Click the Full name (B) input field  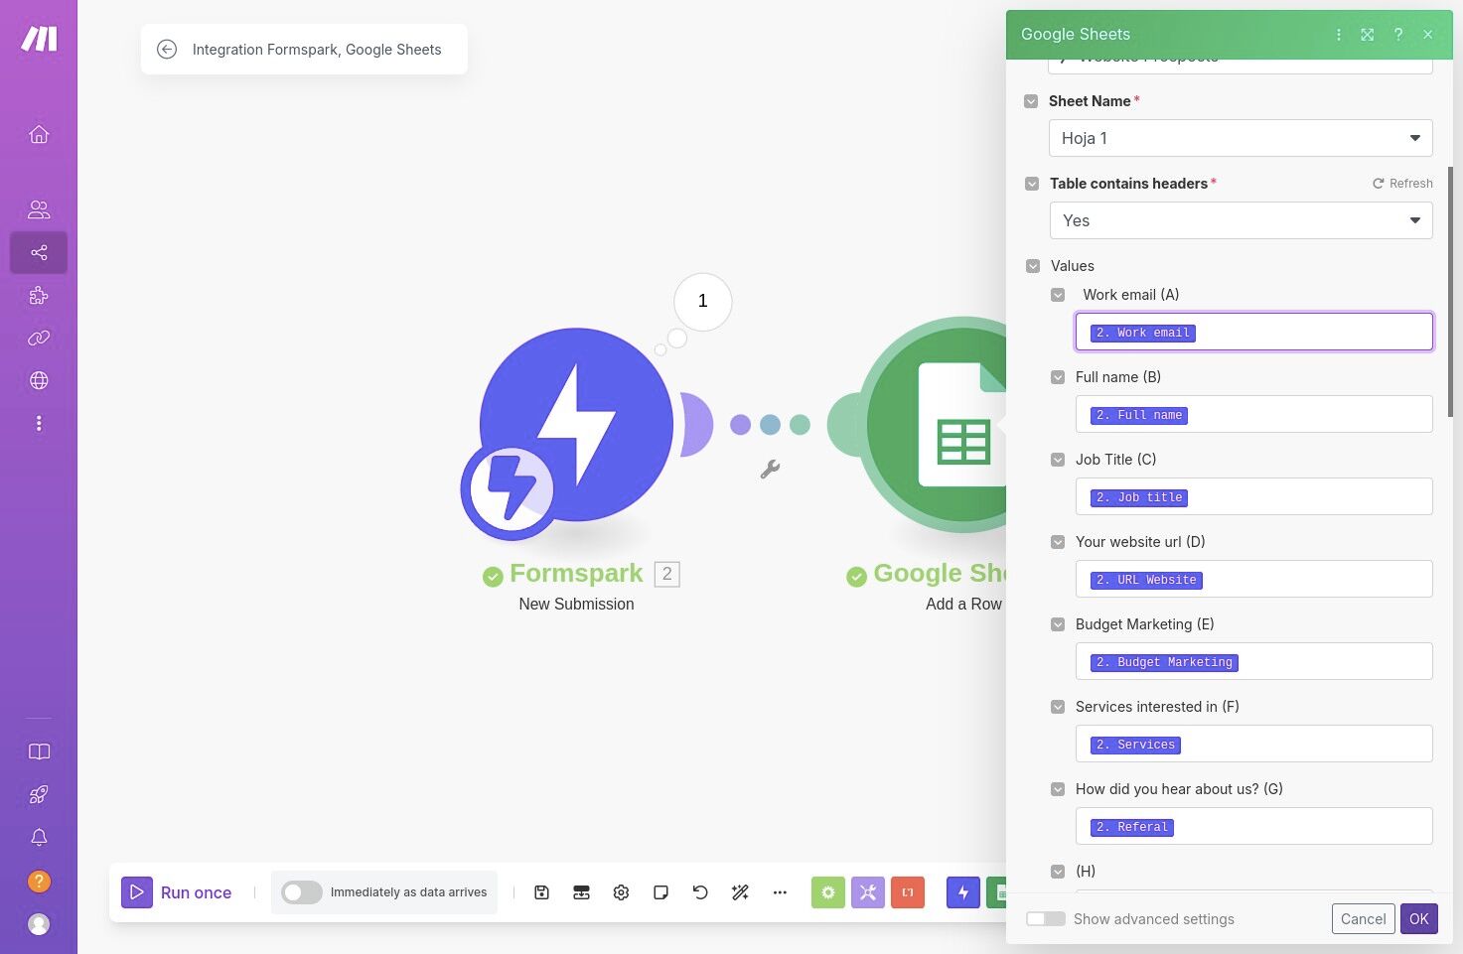click(1254, 414)
